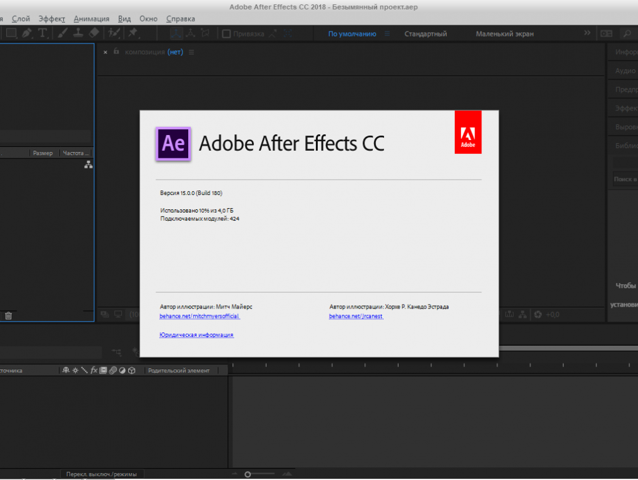
Task: Select the Eraser tool
Action: pyautogui.click(x=94, y=33)
